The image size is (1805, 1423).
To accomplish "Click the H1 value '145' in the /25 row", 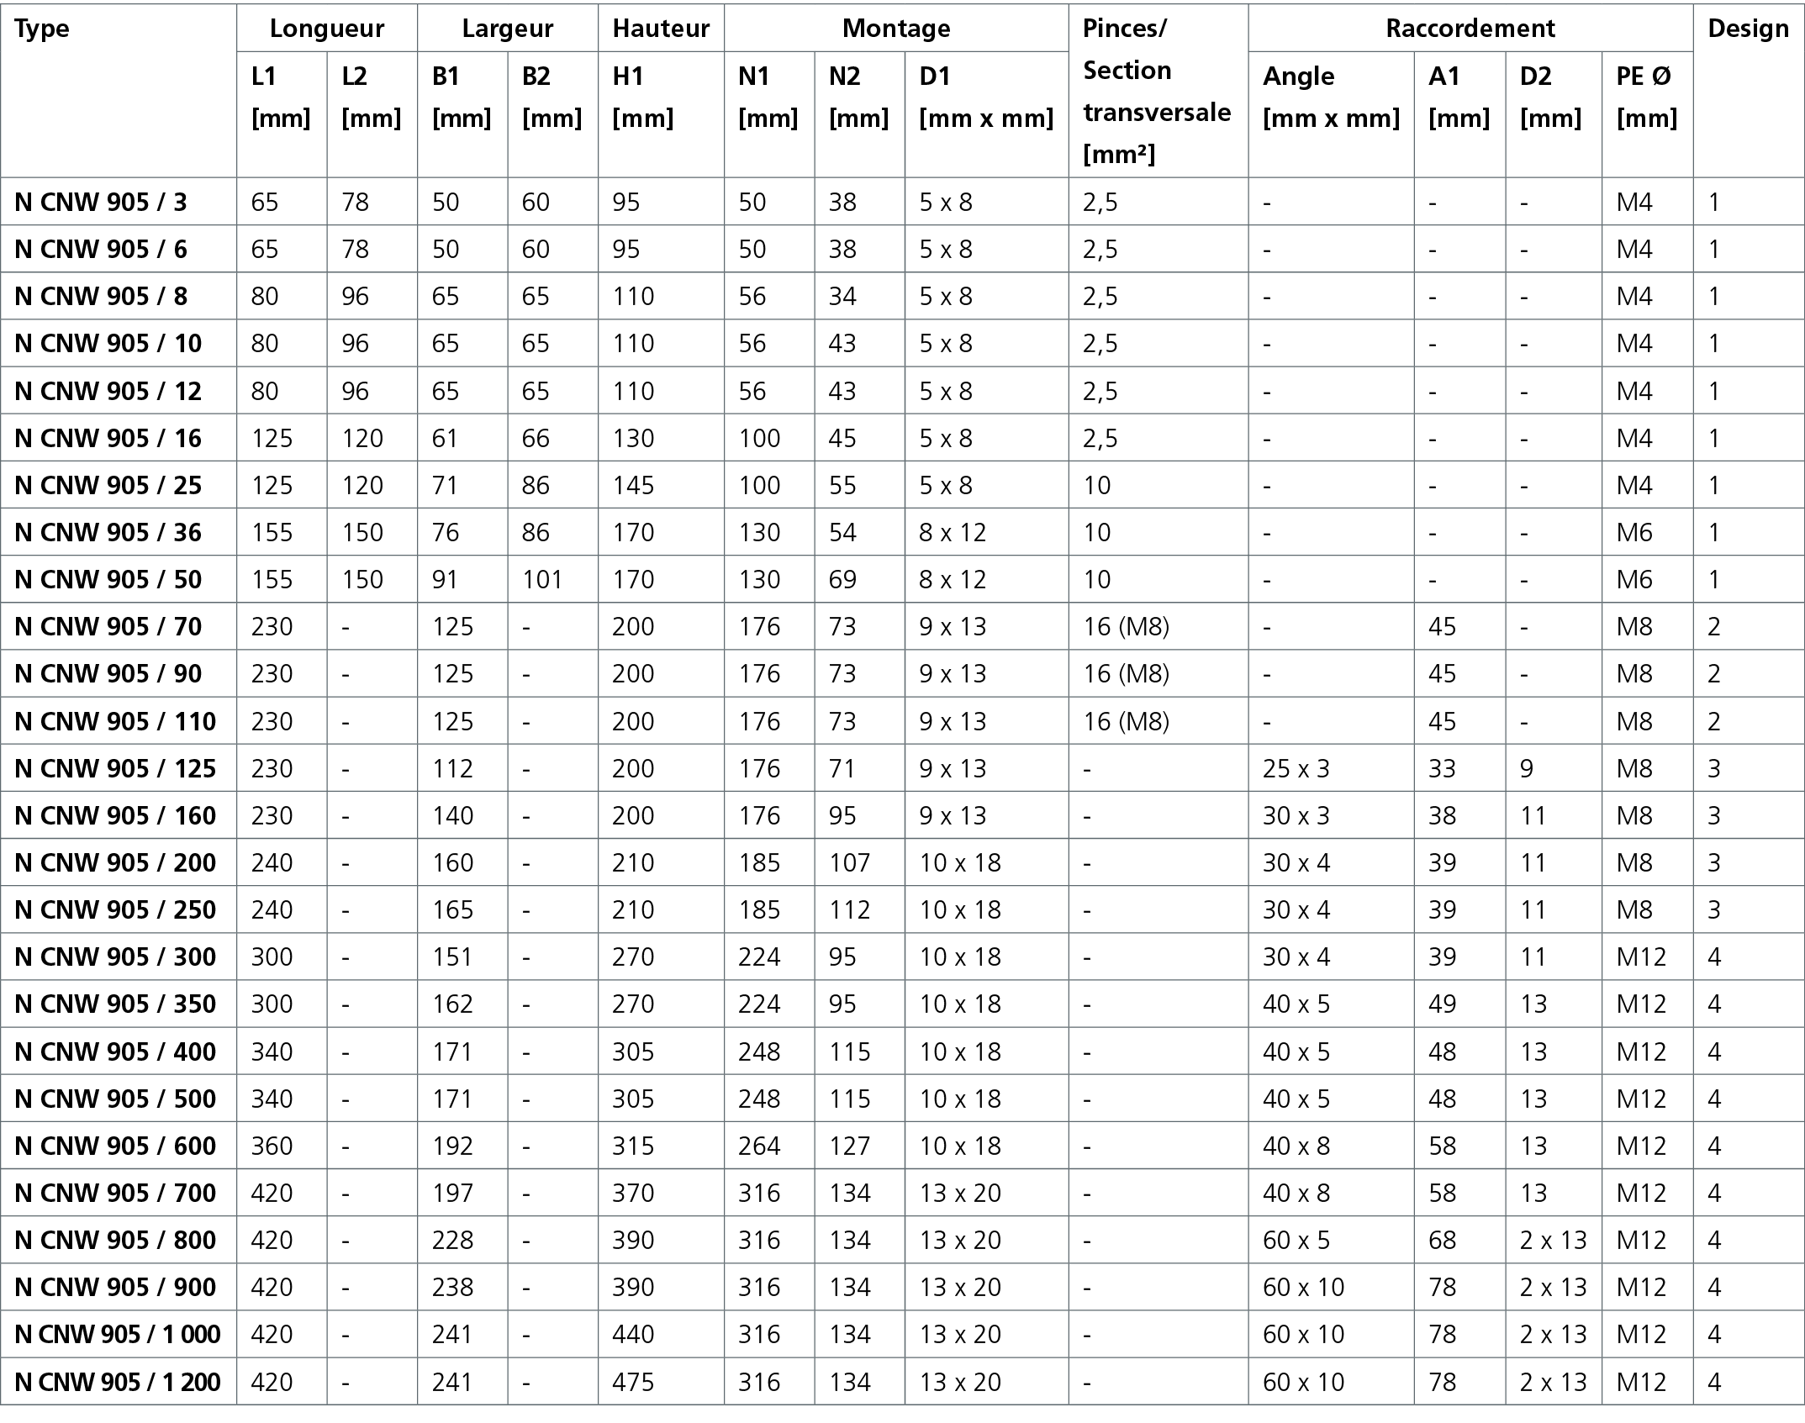I will 633,485.
